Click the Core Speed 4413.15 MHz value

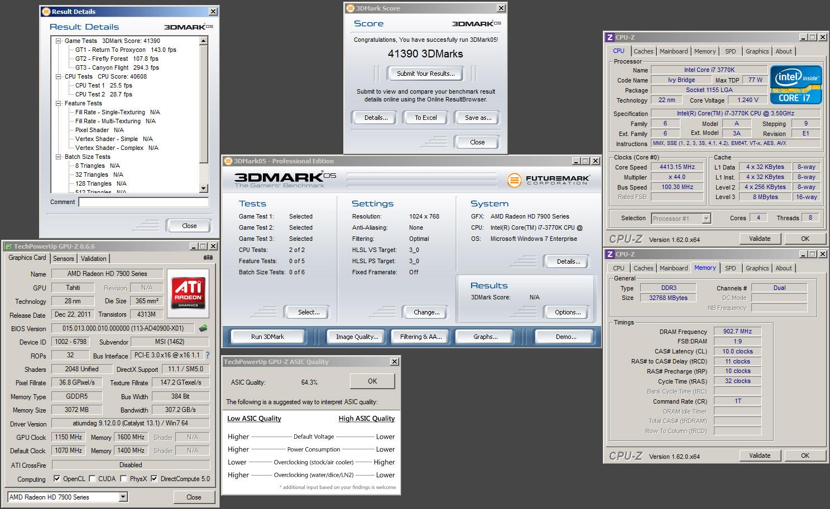click(677, 167)
